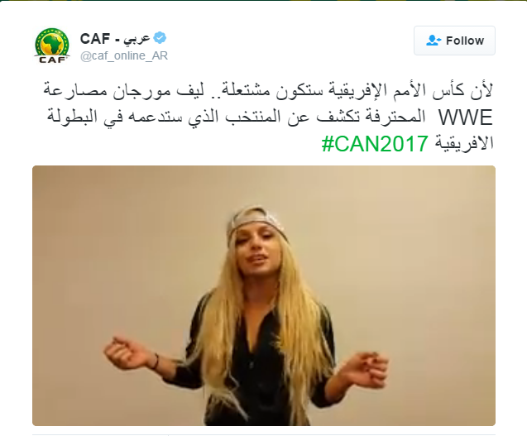
Task: Click the raised hand on the video's left
Action: click(x=126, y=352)
